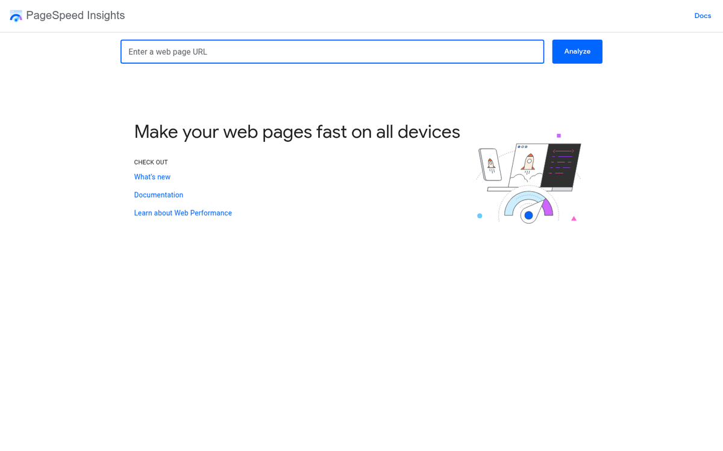Click the PageSpeed Insights speedometer logo icon
This screenshot has width=723, height=451.
pos(16,16)
